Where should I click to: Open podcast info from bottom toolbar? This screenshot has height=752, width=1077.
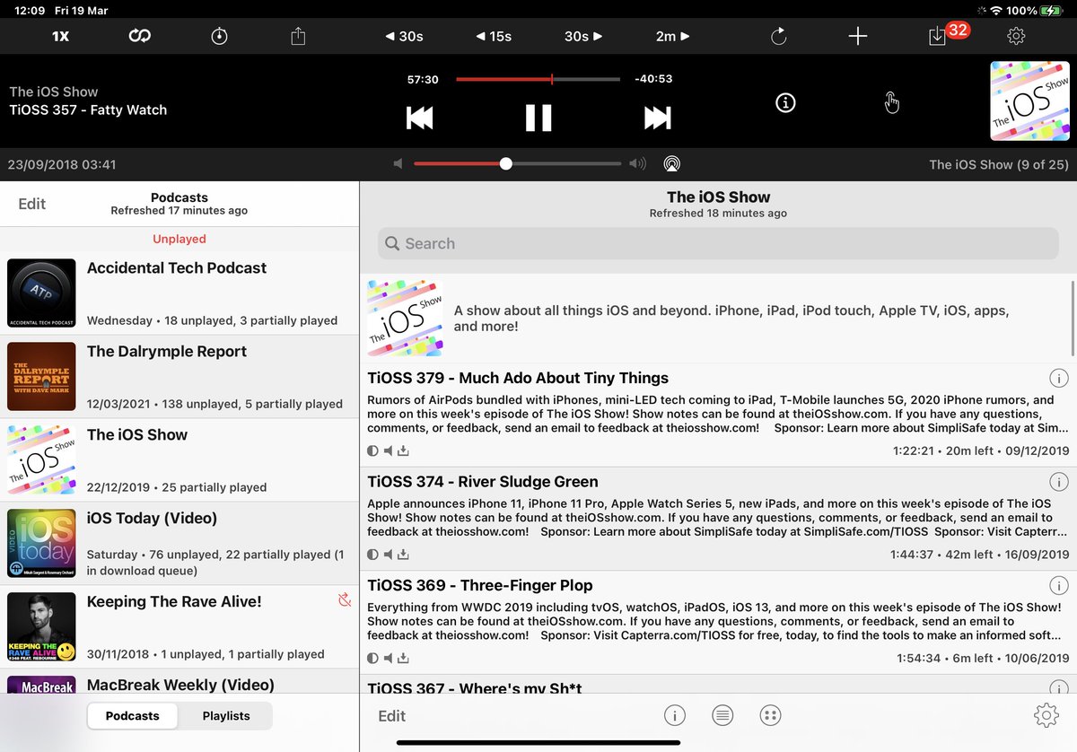pyautogui.click(x=675, y=715)
